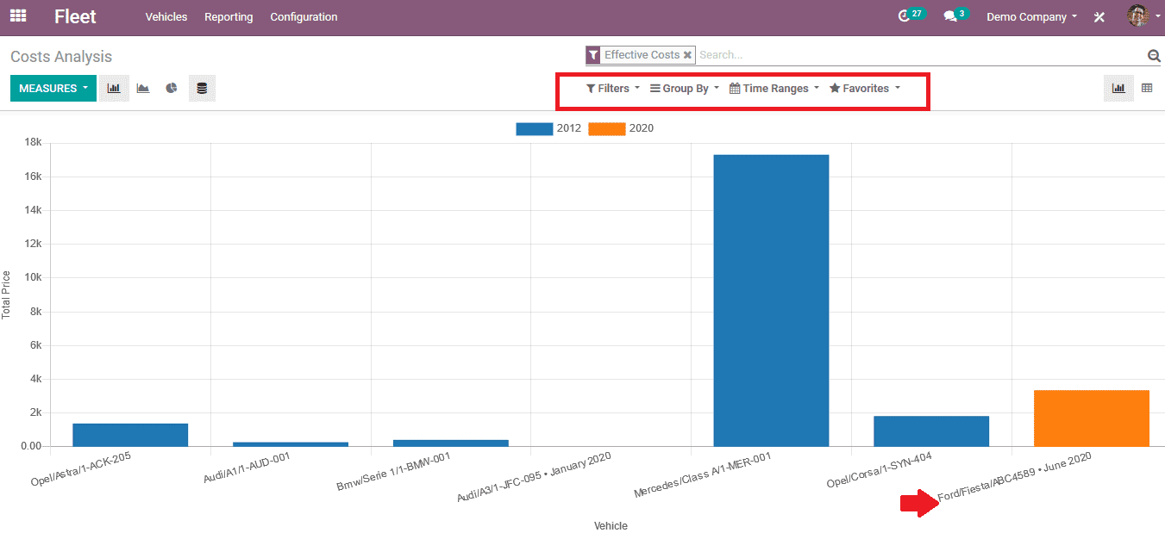Image resolution: width=1165 pixels, height=533 pixels.
Task: Click the '18k' y-axis value
Action: click(32, 143)
